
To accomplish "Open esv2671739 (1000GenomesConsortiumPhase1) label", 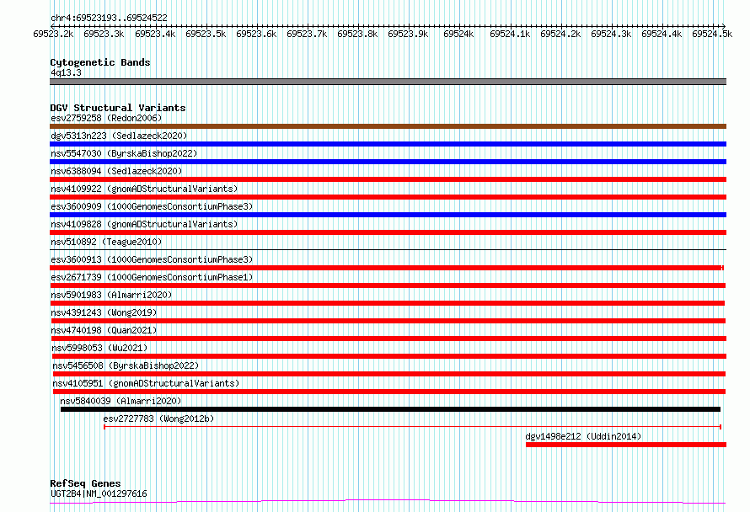I will click(x=152, y=277).
